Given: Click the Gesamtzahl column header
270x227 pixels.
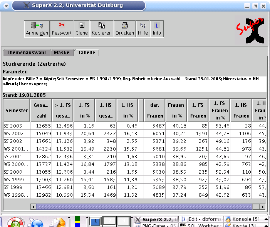Looking at the screenshot, I should pyautogui.click(x=41, y=110).
